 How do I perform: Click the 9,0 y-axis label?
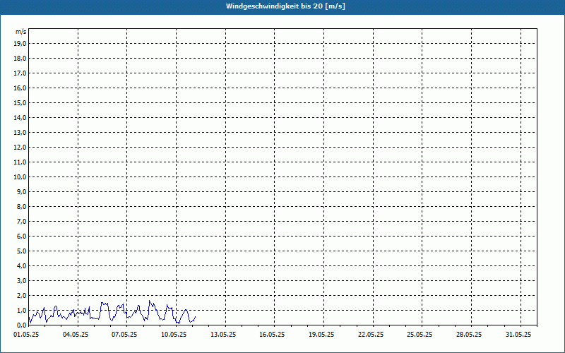pos(21,191)
